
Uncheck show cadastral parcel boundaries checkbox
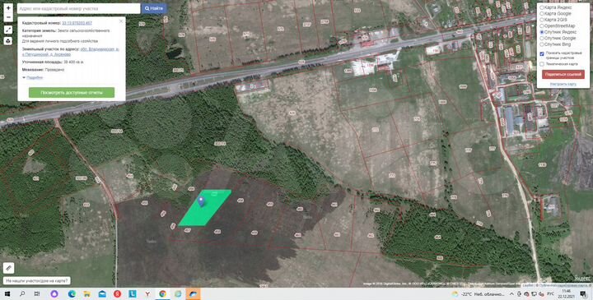coord(542,53)
